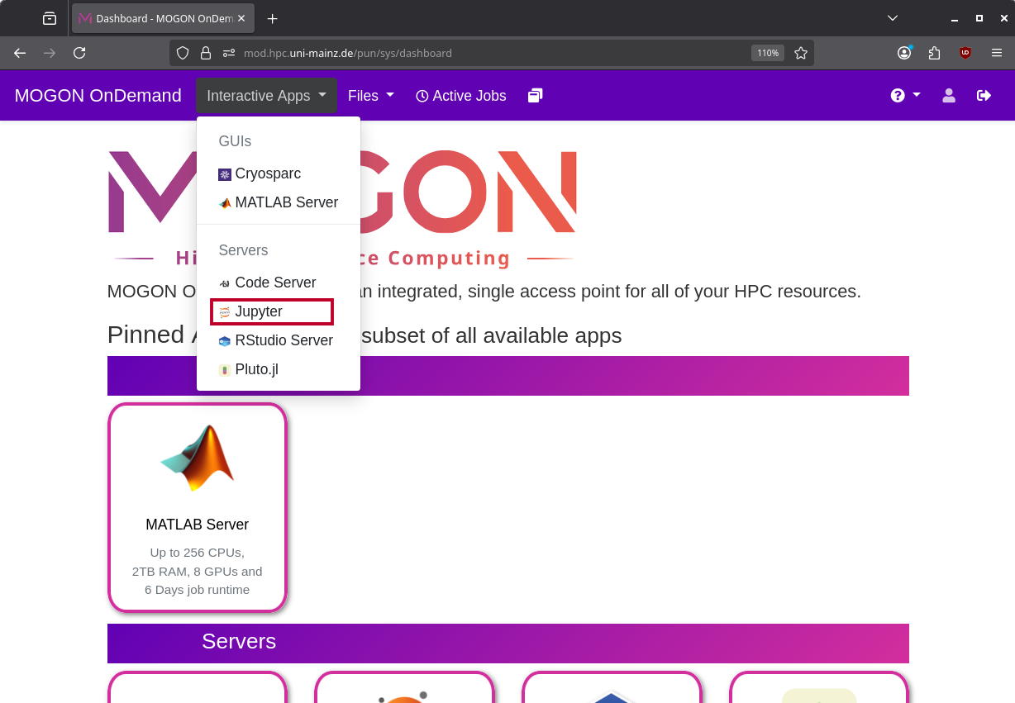Open the Help dropdown question-mark icon

(905, 96)
